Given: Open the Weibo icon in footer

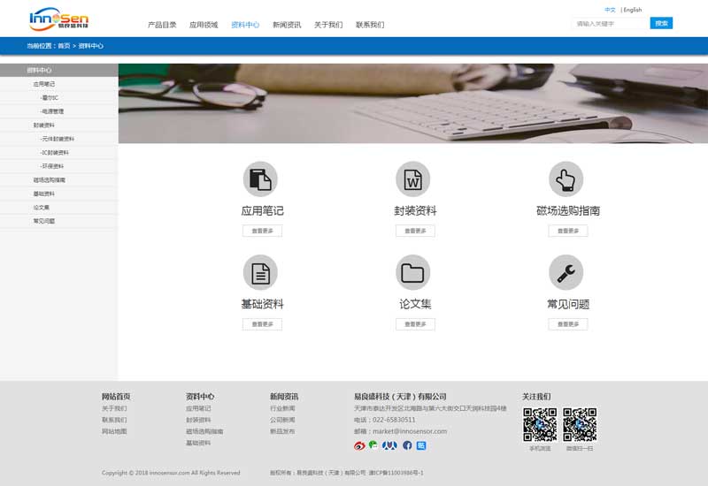Looking at the screenshot, I should 359,445.
